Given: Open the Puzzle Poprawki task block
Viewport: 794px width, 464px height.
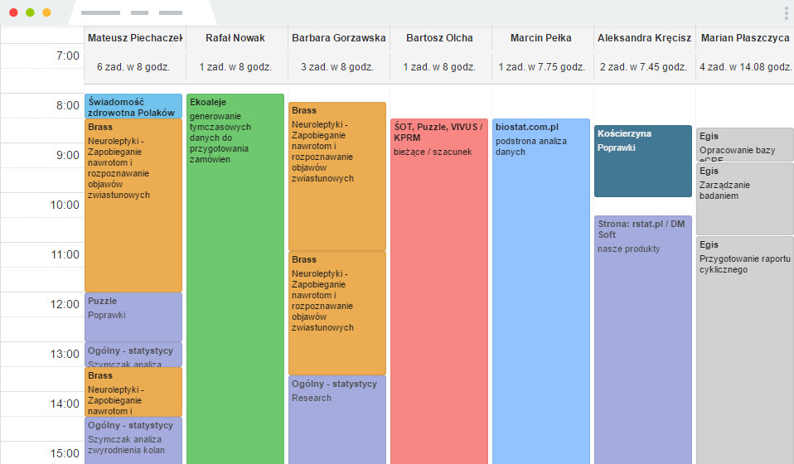Looking at the screenshot, I should pos(133,317).
